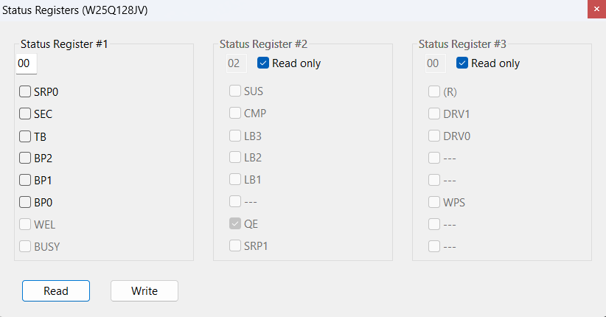The height and width of the screenshot is (317, 606).
Task: Tick the BP0 checkbox
Action: tap(25, 202)
